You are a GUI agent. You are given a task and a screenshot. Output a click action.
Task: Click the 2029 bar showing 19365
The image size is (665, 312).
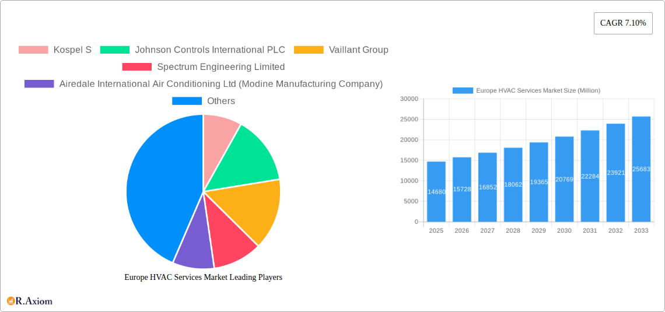tap(538, 182)
